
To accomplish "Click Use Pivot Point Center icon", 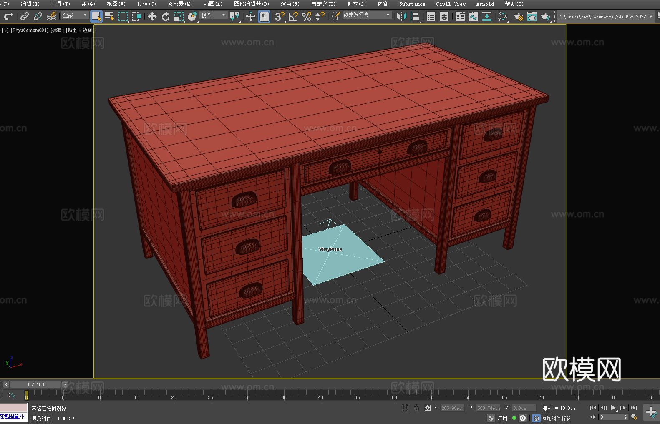I will [235, 16].
